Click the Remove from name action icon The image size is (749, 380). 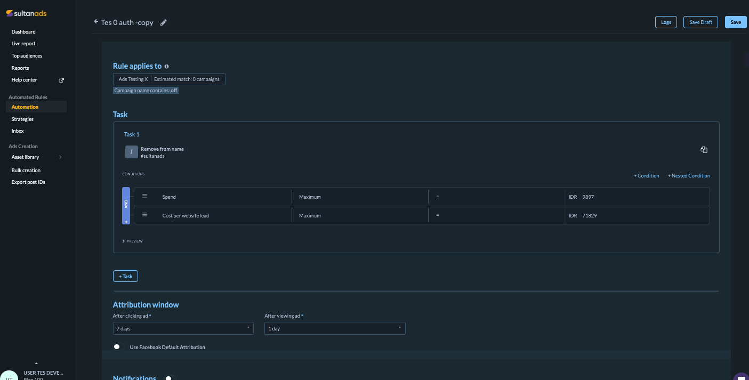131,152
